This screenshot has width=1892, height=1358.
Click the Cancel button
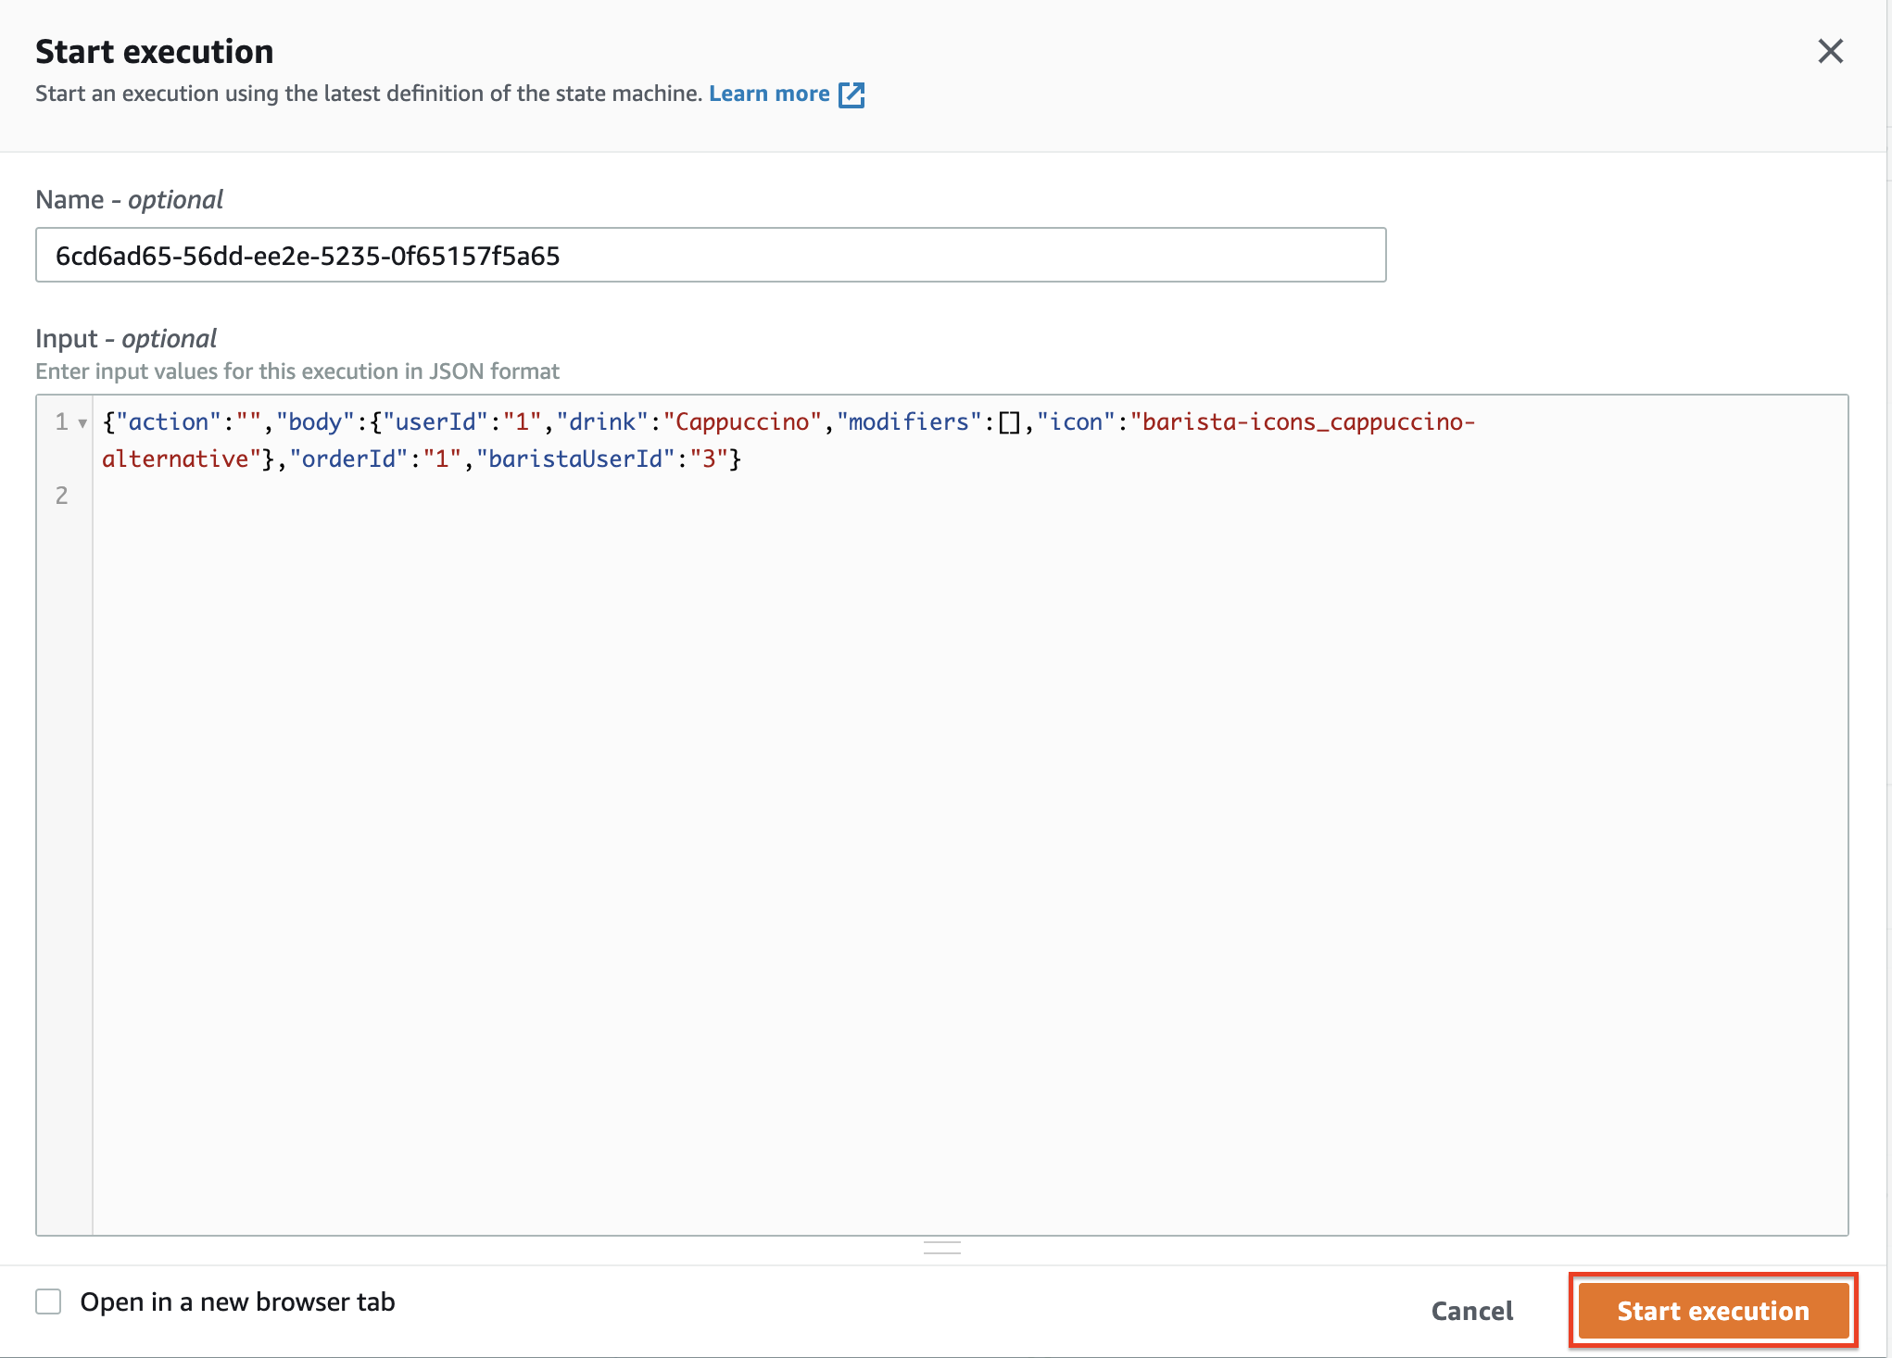[x=1471, y=1311]
